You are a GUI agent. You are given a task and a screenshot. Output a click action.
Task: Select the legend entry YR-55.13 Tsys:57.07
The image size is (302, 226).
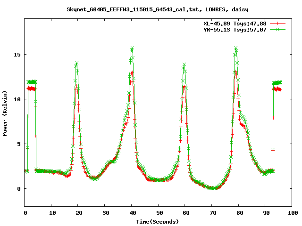coord(235,30)
